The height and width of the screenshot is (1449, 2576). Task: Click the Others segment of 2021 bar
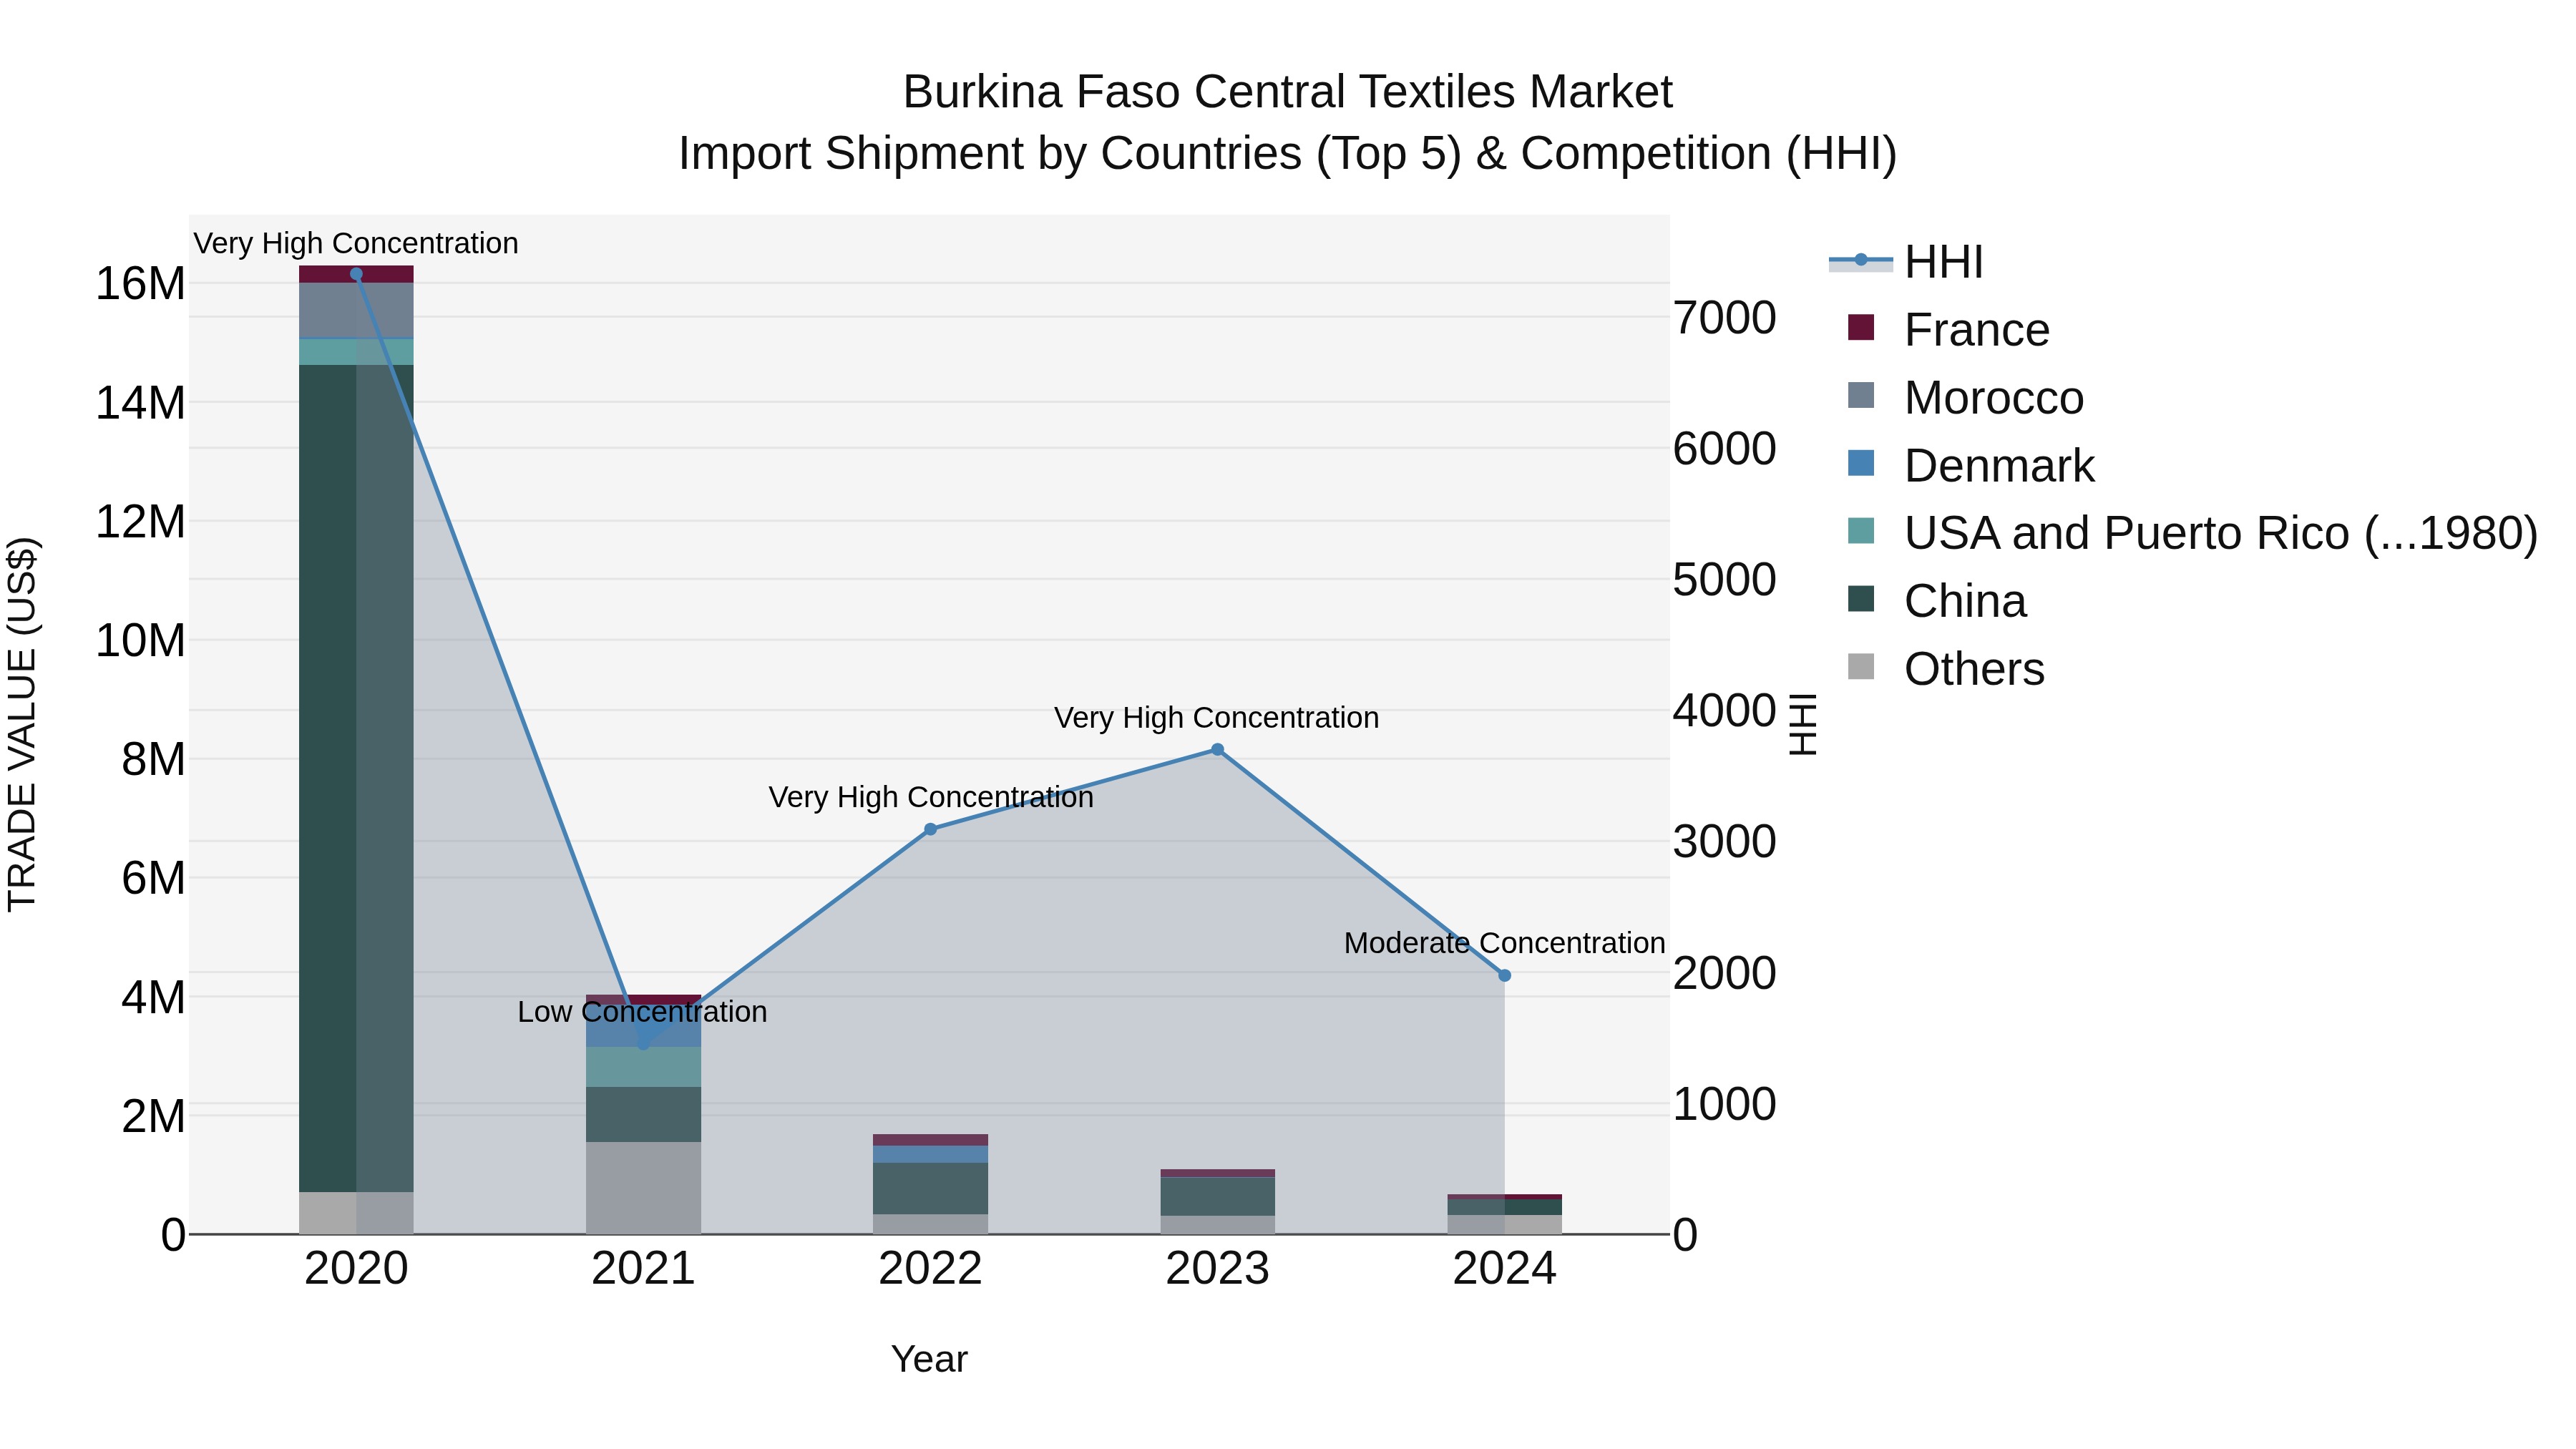tap(643, 1188)
